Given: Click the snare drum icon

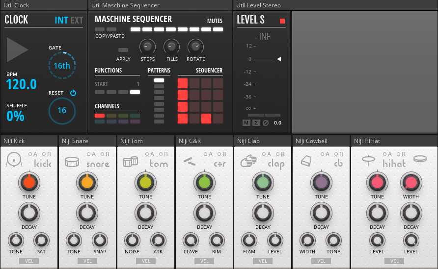Looking at the screenshot, I should (x=72, y=162).
